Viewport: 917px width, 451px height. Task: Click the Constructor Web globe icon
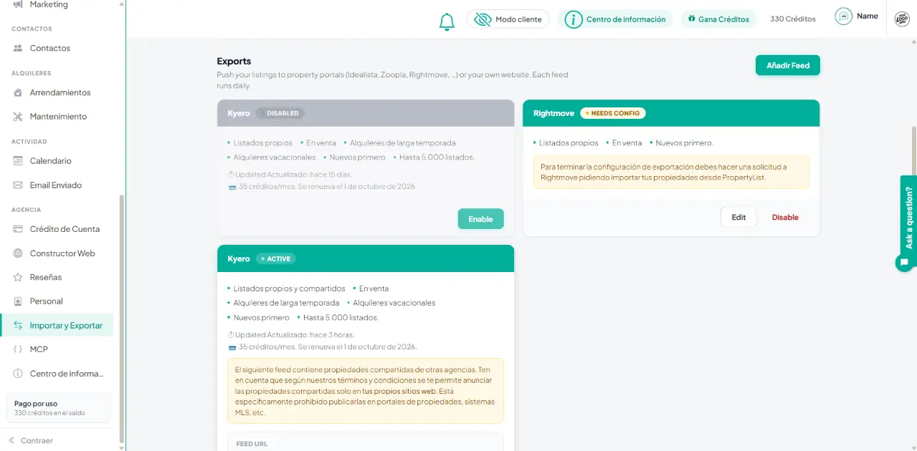coord(18,253)
